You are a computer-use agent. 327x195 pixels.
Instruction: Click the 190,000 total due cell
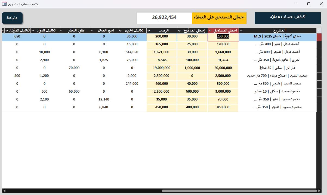pos(223,45)
